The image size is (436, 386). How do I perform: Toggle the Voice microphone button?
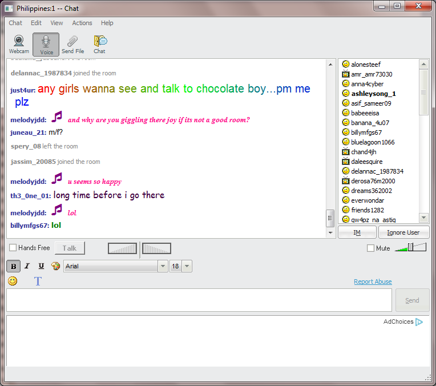[x=46, y=45]
